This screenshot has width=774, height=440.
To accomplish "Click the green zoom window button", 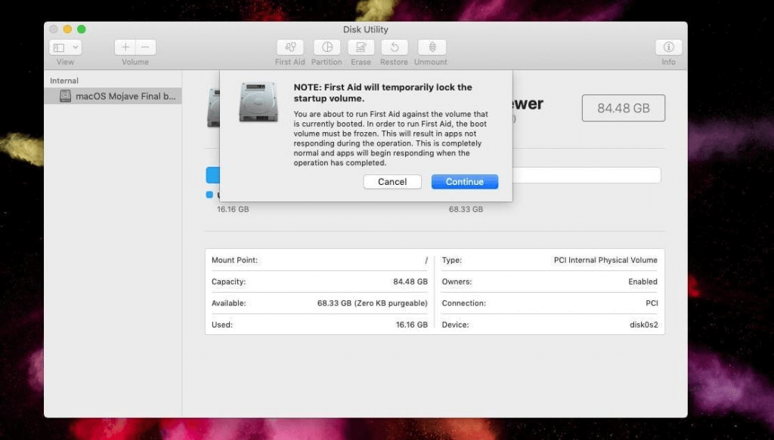I will pos(82,29).
